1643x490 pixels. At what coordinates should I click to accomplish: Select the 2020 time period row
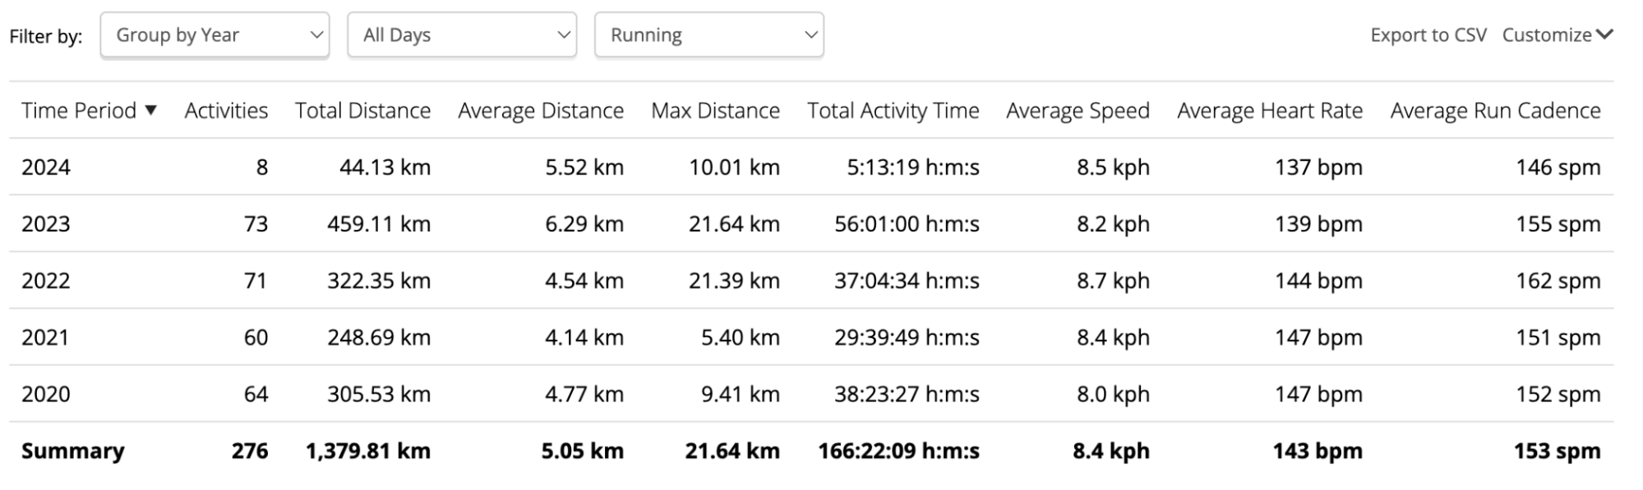(x=46, y=394)
